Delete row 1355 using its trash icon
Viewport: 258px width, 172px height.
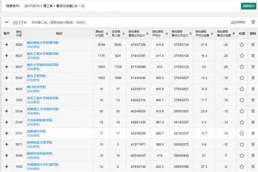[253, 100]
